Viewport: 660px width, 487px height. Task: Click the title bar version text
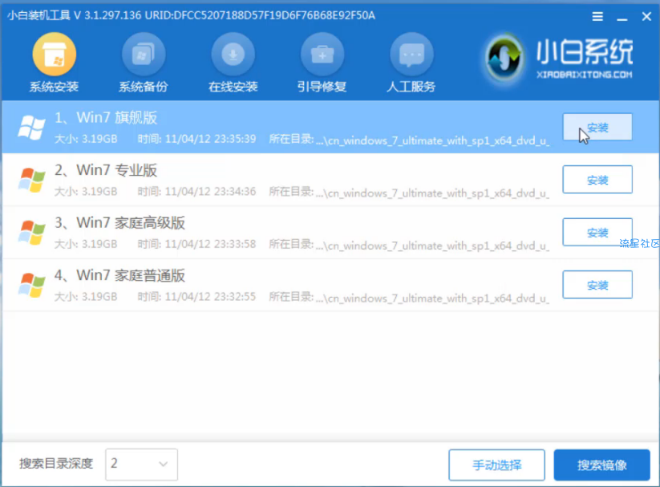191,15
